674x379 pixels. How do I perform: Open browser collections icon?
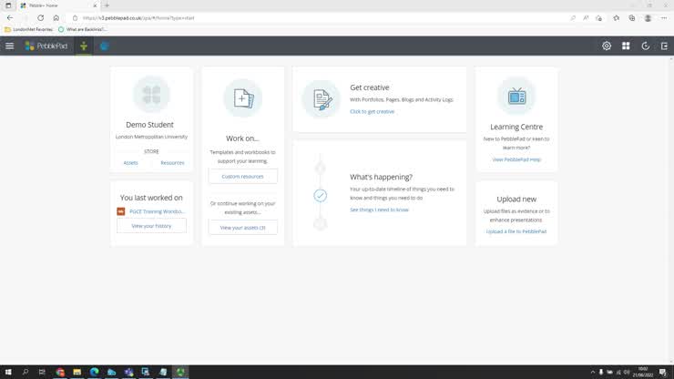pos(631,18)
